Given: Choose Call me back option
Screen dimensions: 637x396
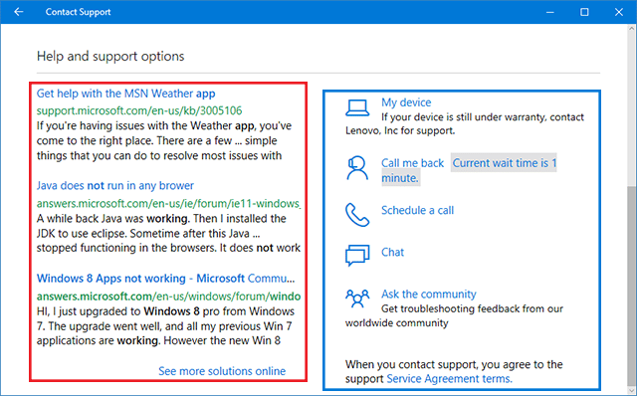Looking at the screenshot, I should coord(412,163).
